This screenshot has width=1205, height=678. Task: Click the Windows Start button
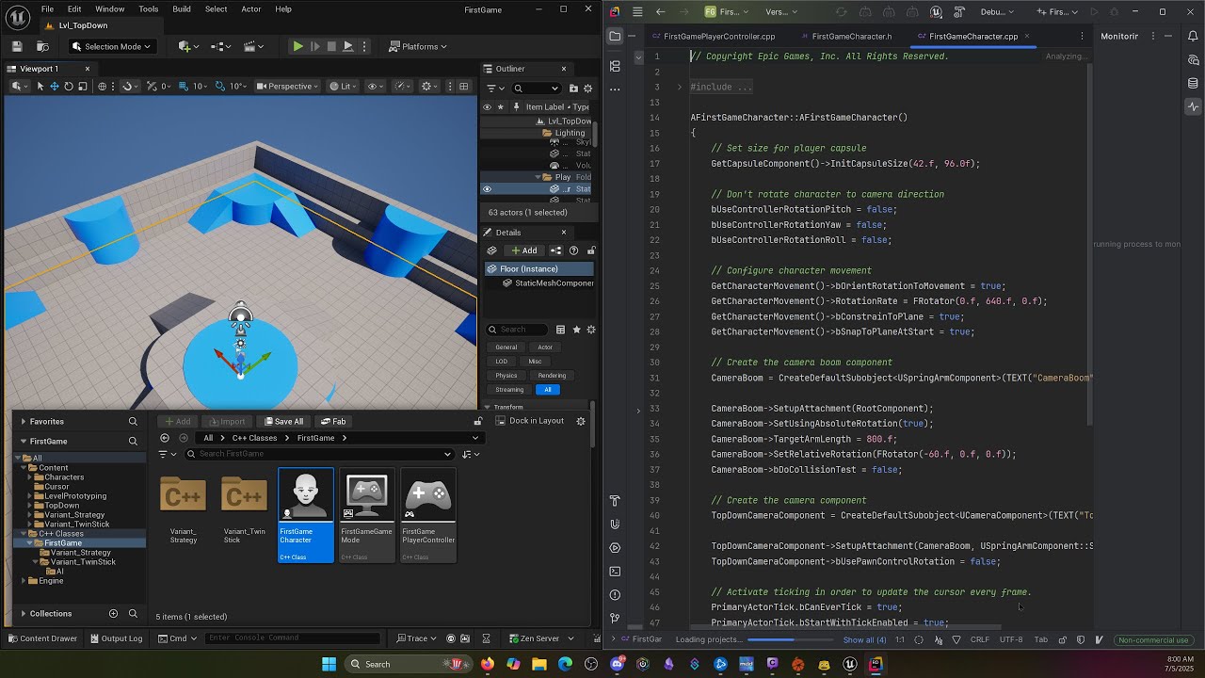pos(329,664)
